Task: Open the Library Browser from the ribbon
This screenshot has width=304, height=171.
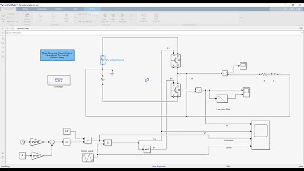Action: (x=27, y=18)
